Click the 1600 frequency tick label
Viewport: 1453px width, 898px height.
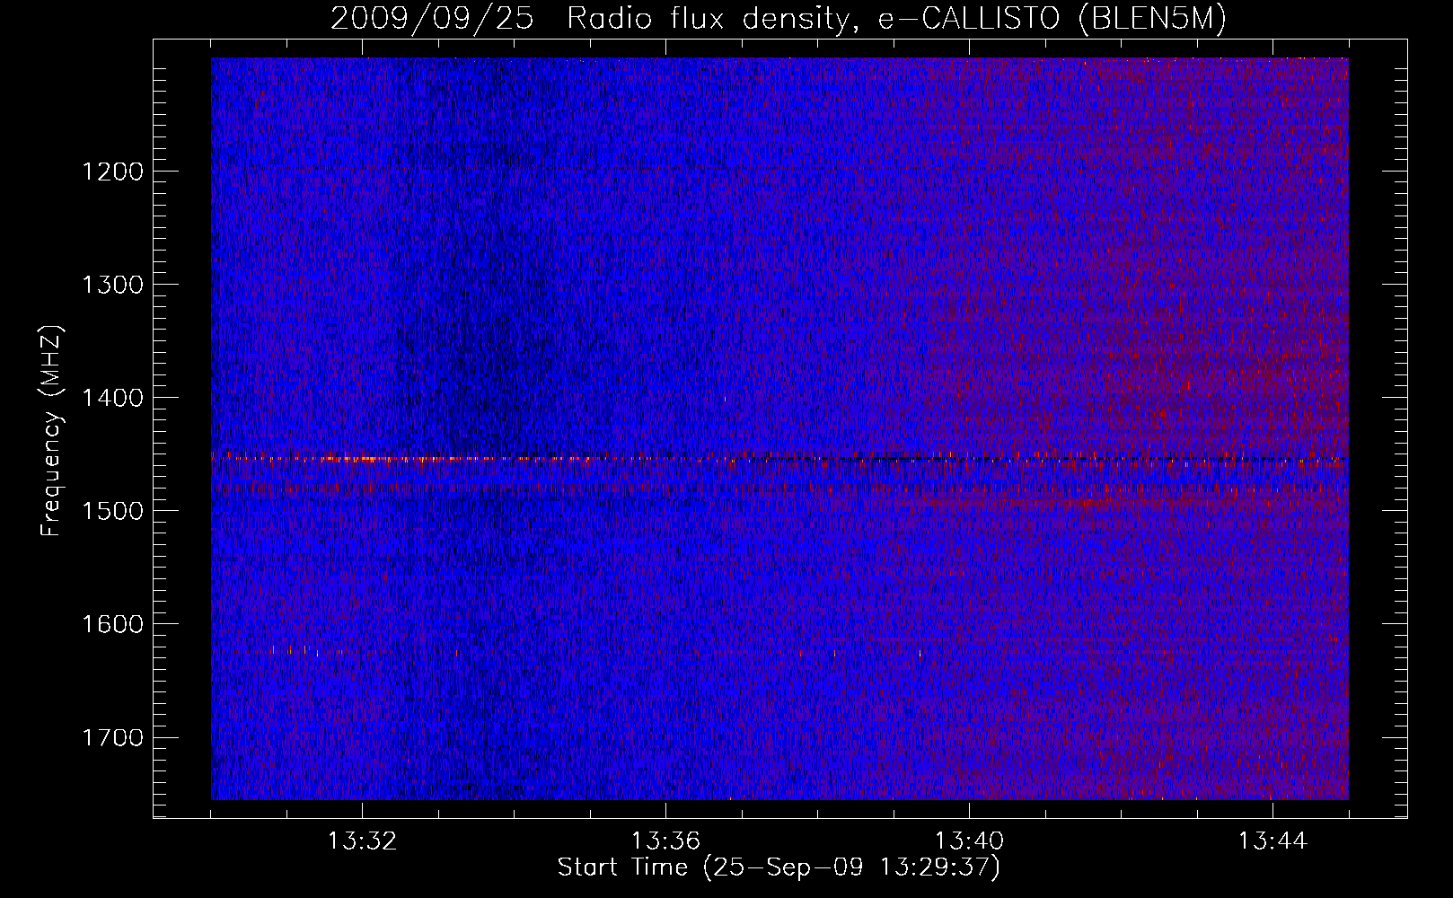pyautogui.click(x=112, y=624)
